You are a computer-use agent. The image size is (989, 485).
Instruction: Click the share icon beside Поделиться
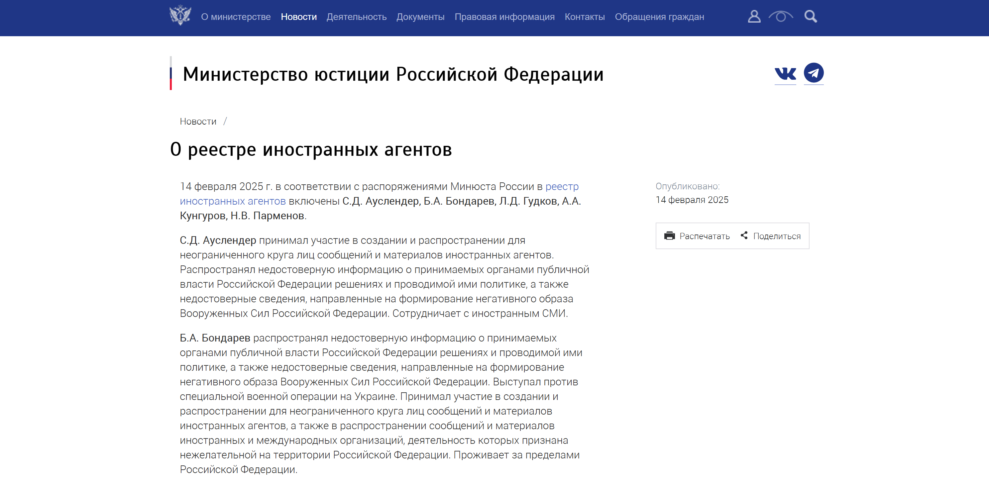[744, 236]
